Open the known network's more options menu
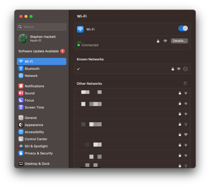 coord(185,69)
